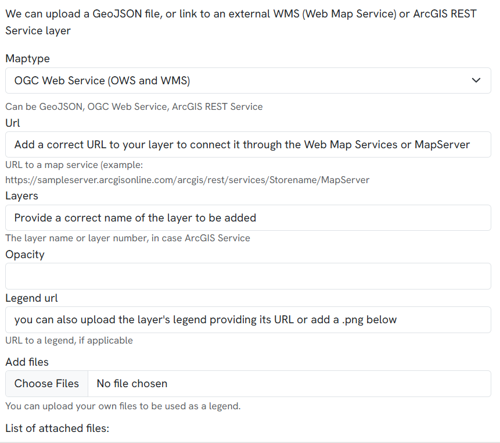Focus the Url input field

click(x=248, y=145)
